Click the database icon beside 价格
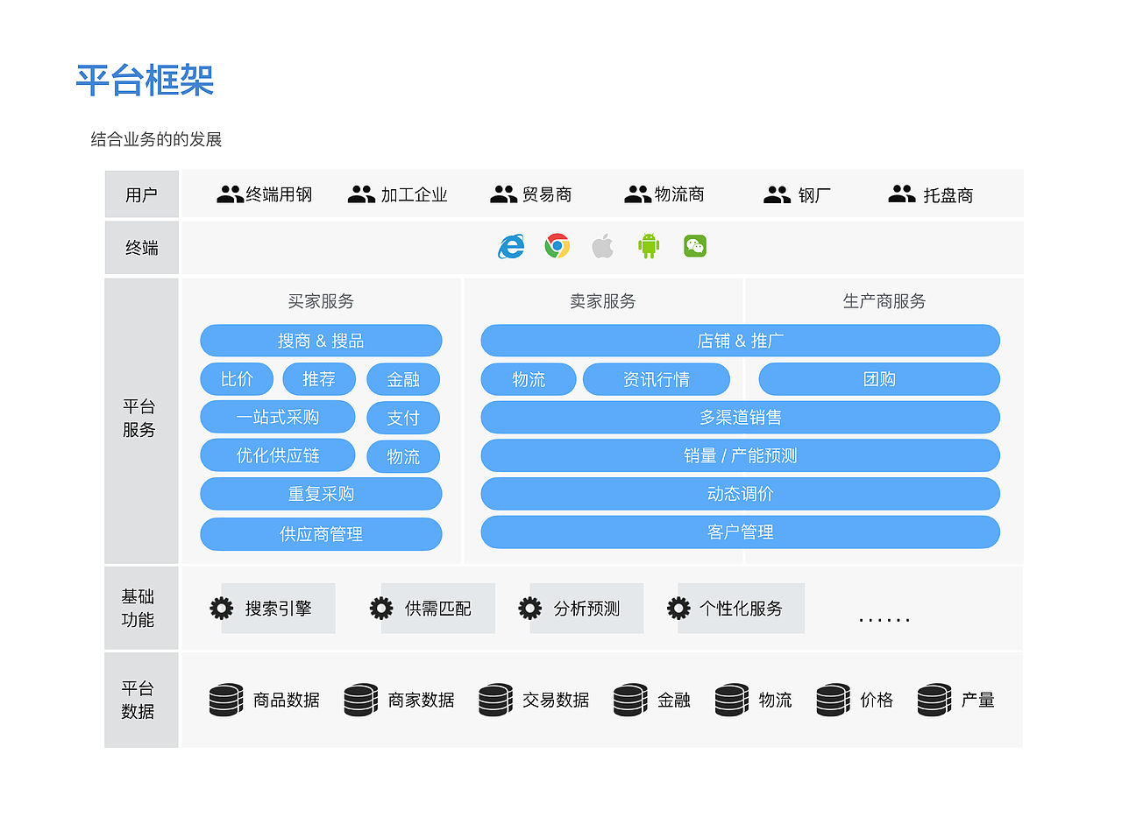1122x817 pixels. click(x=834, y=700)
